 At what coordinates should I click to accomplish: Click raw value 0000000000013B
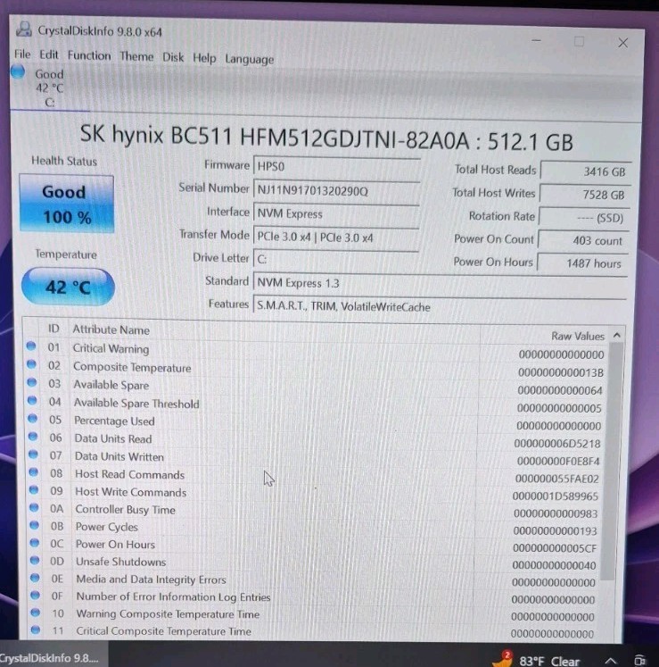click(561, 372)
